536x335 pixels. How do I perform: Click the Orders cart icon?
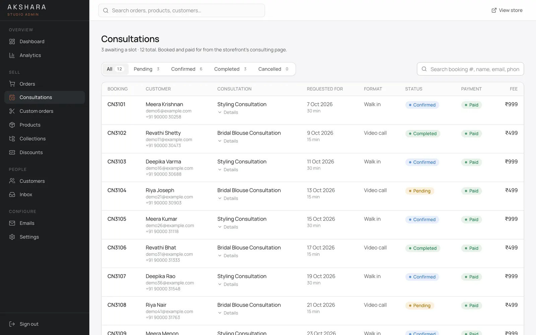click(x=12, y=84)
